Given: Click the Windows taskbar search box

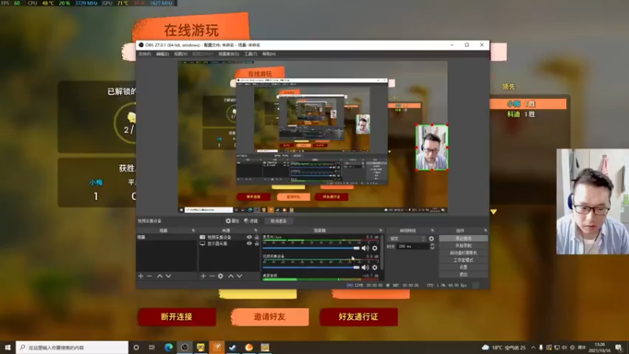Looking at the screenshot, I should point(72,348).
